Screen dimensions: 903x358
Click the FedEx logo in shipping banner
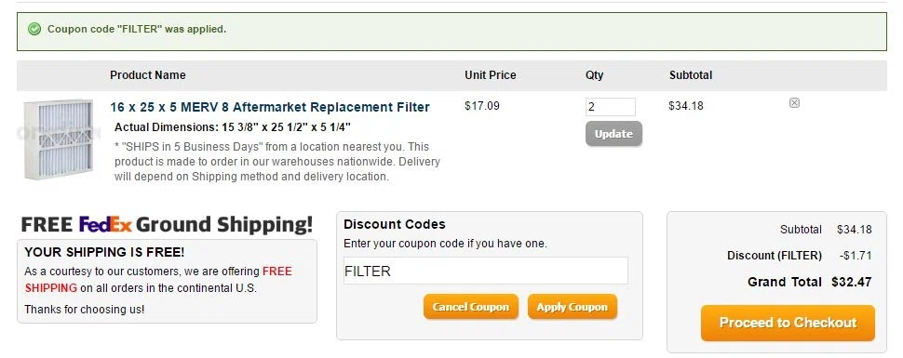coord(105,224)
